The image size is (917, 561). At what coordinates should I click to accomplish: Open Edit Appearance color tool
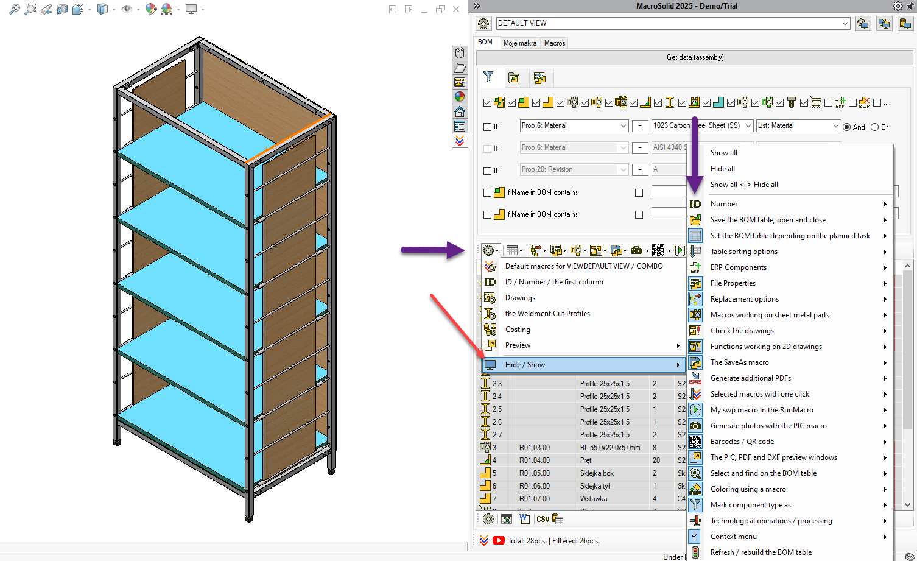150,9
